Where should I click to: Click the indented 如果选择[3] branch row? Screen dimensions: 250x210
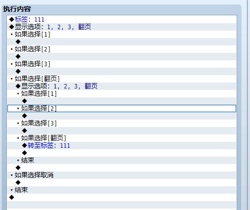tap(122, 123)
